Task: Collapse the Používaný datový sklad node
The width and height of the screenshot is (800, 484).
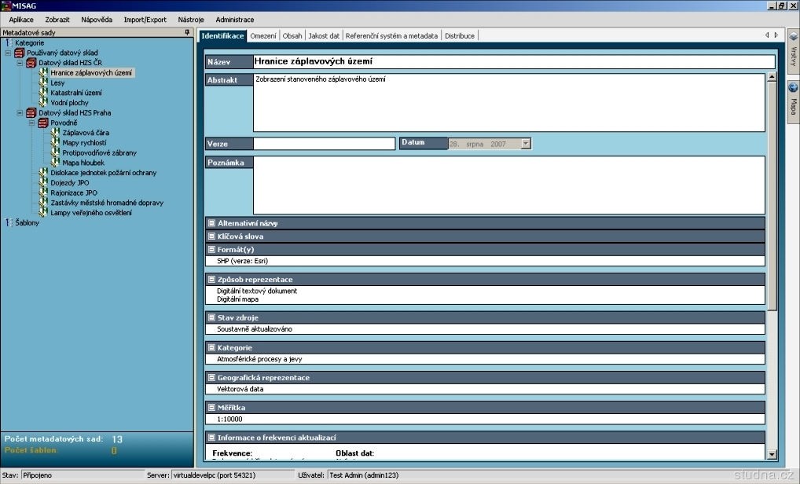Action: click(x=8, y=53)
